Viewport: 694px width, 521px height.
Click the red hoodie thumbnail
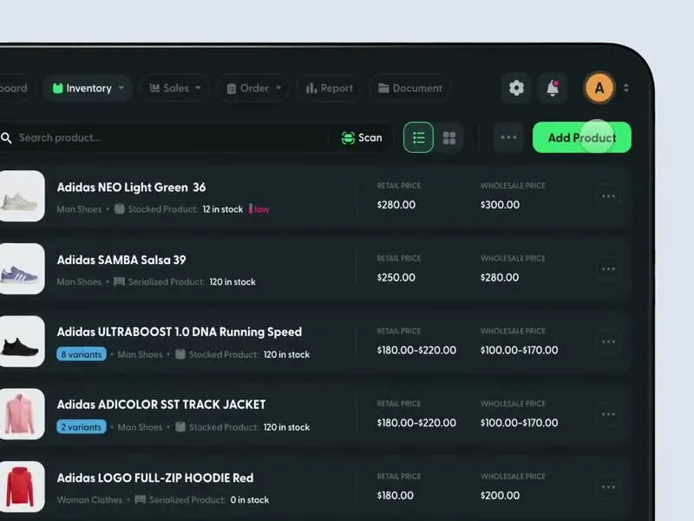(x=22, y=487)
